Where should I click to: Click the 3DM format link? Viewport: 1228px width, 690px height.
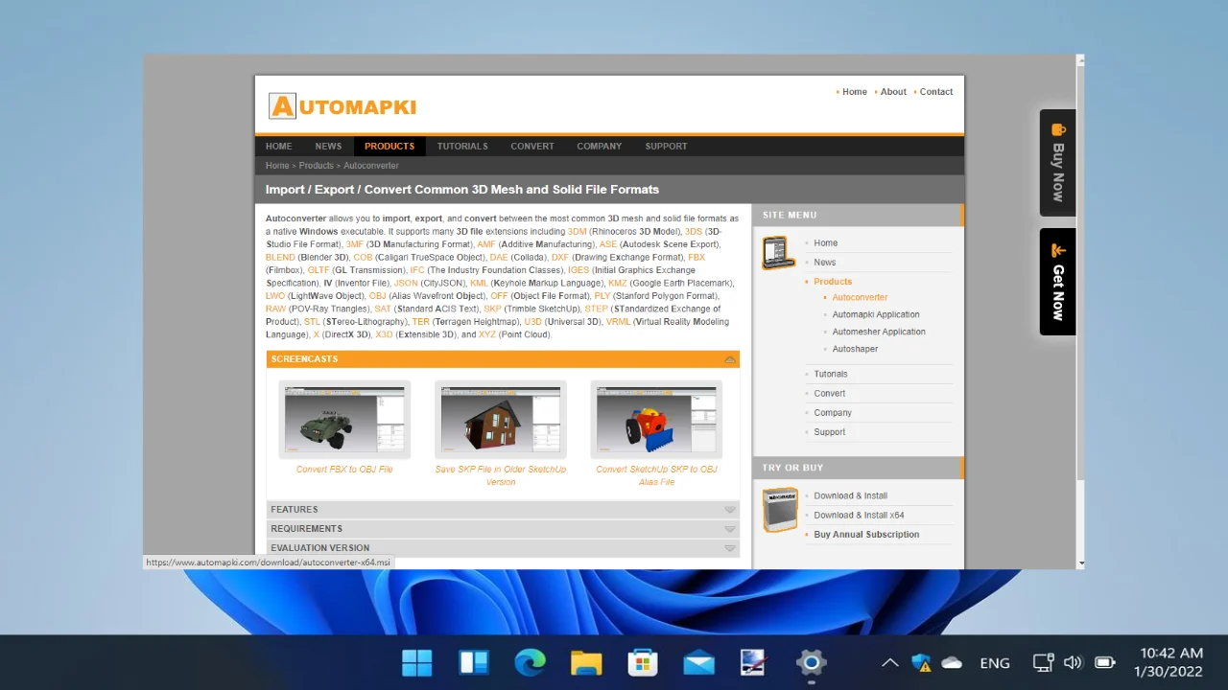point(577,232)
